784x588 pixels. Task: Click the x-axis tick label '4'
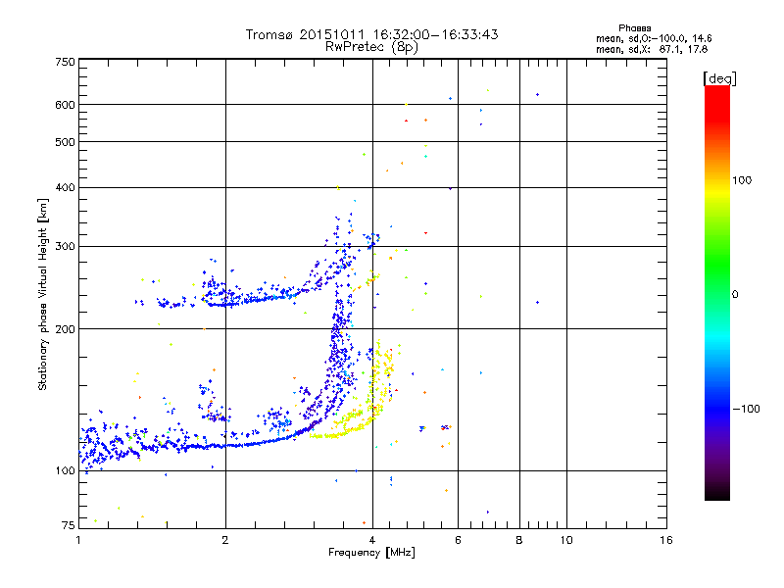coord(372,540)
